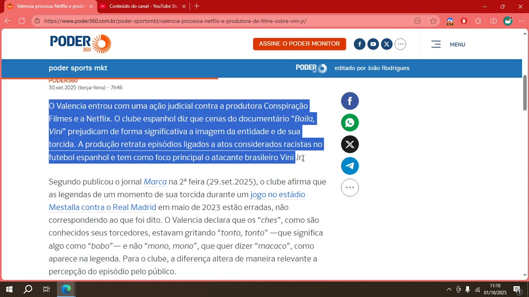The width and height of the screenshot is (529, 297).
Task: Open poder sports mkt section
Action: coord(78,68)
